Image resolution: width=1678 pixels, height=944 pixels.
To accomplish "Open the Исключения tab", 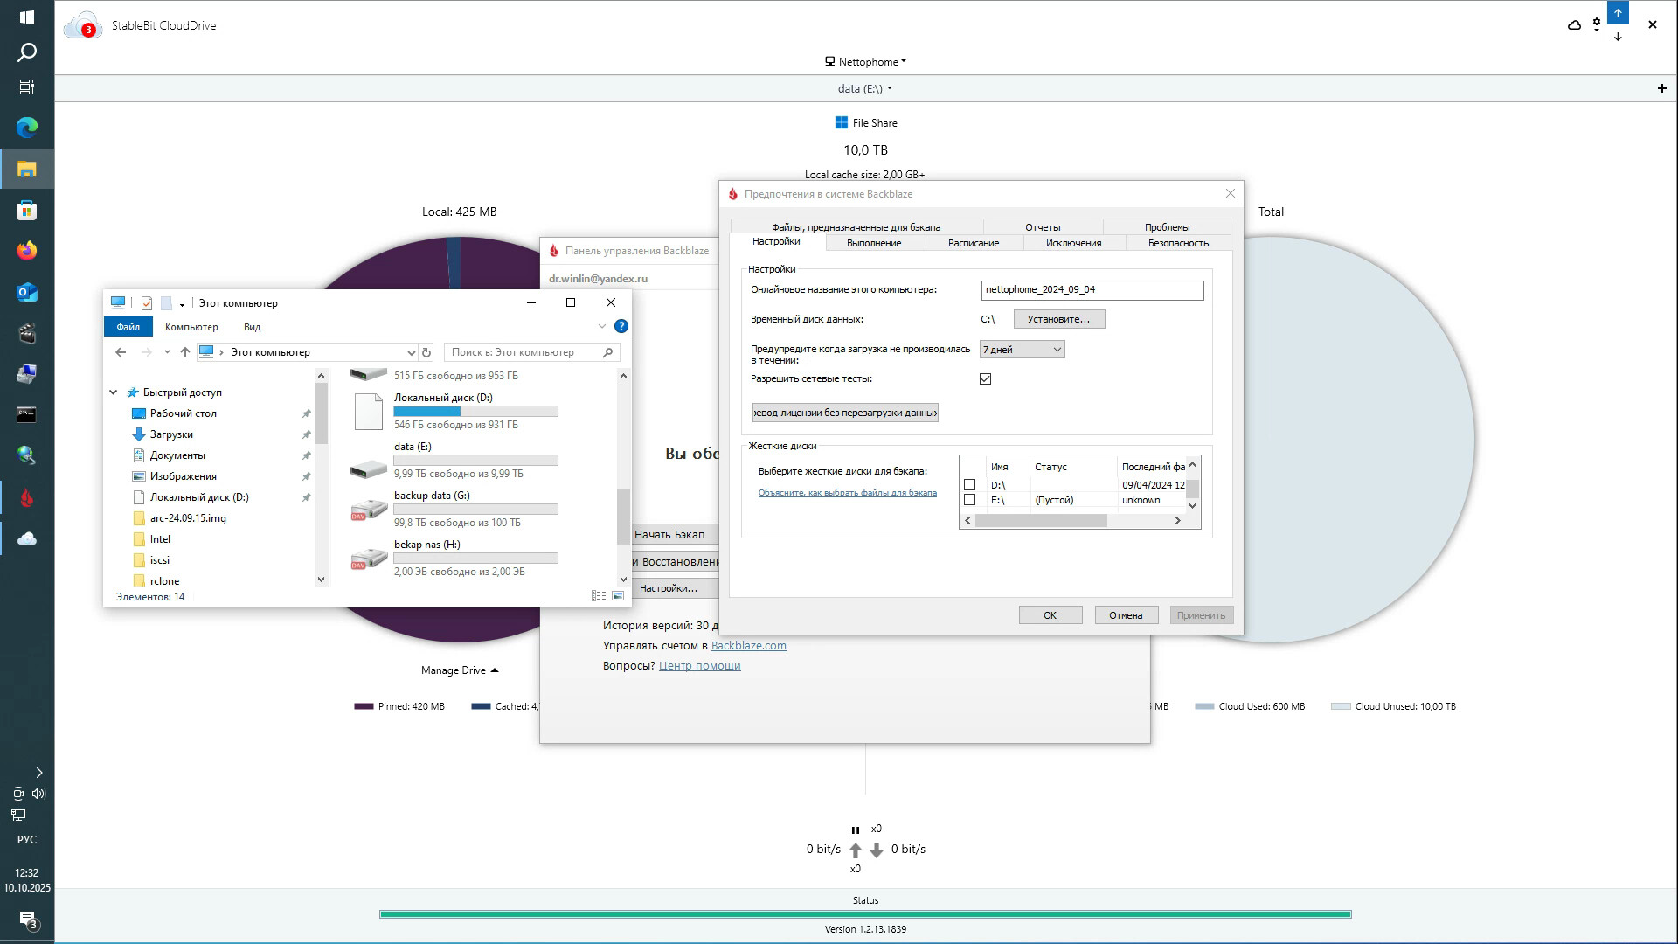I will tap(1073, 243).
